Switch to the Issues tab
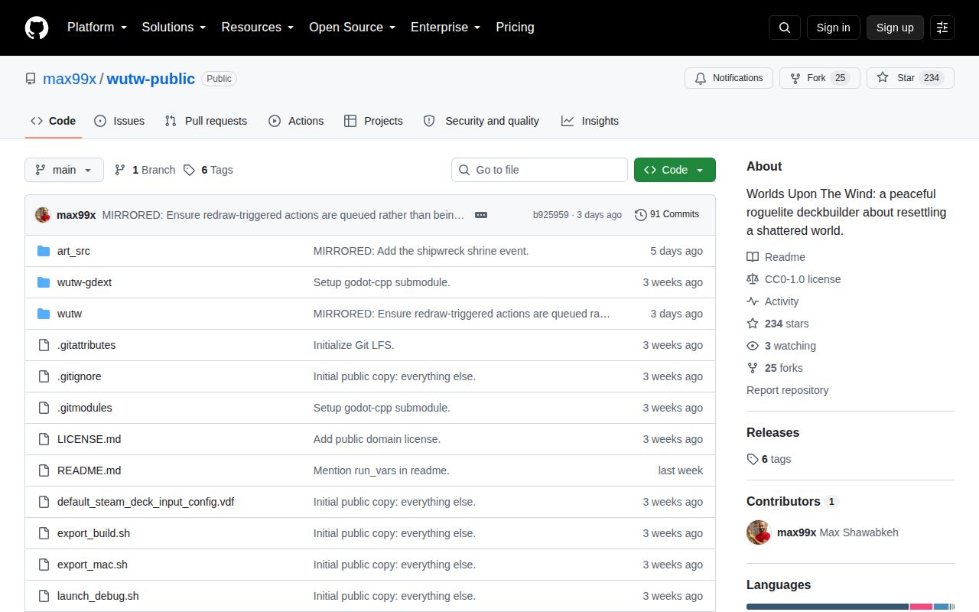 point(119,121)
